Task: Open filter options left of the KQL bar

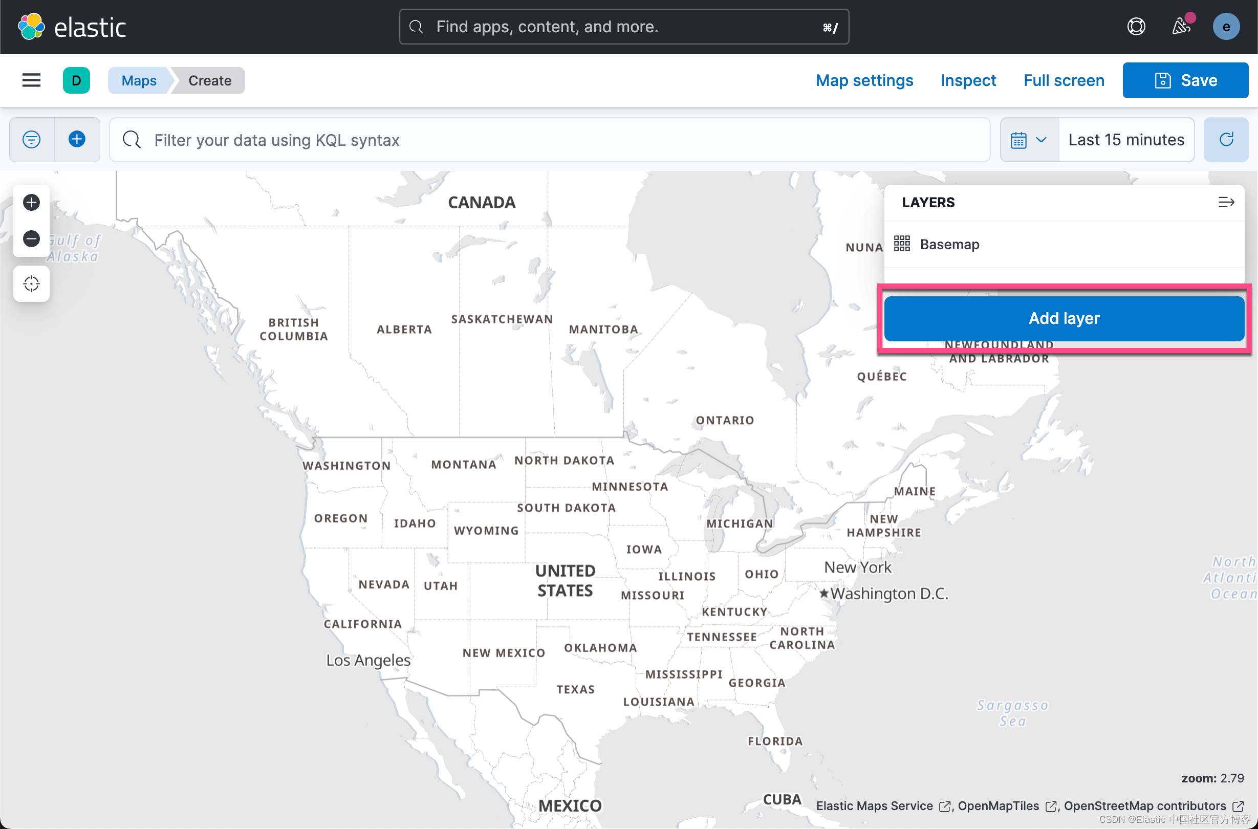Action: [x=32, y=140]
